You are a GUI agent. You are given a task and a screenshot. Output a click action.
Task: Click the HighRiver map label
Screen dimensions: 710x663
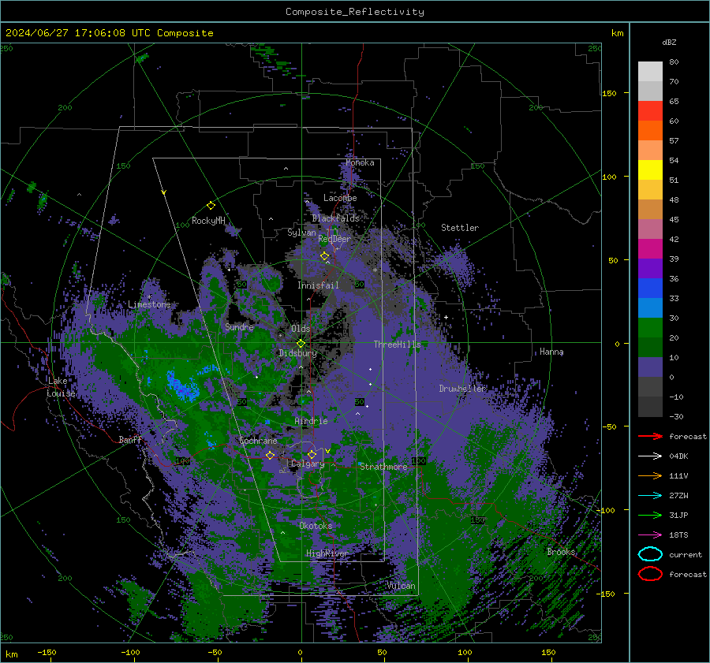click(327, 553)
